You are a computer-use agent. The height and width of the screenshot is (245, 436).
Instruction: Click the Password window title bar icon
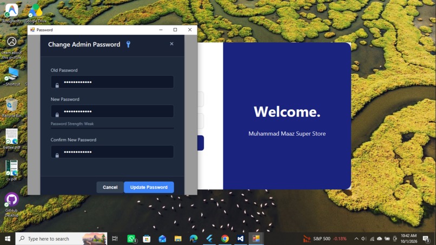(32, 30)
